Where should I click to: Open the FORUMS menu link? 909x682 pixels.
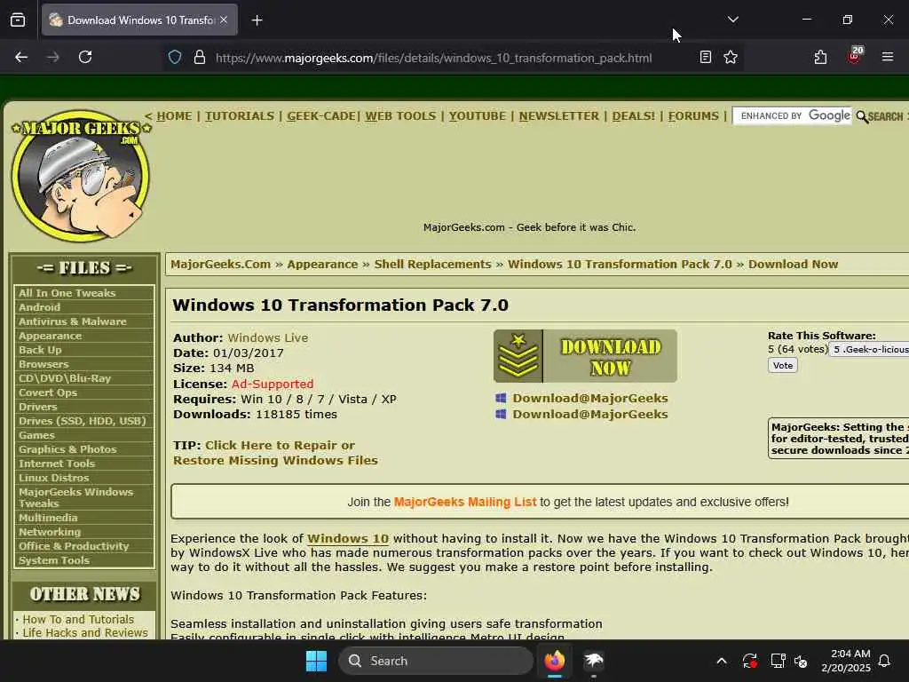pos(693,116)
